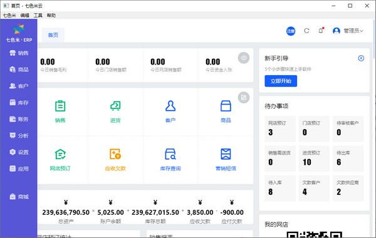Click the 分析 analysis sidebar icon
376x238 pixels.
point(13,135)
